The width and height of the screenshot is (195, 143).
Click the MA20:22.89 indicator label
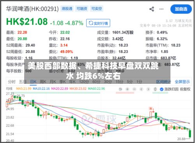tap(60, 89)
